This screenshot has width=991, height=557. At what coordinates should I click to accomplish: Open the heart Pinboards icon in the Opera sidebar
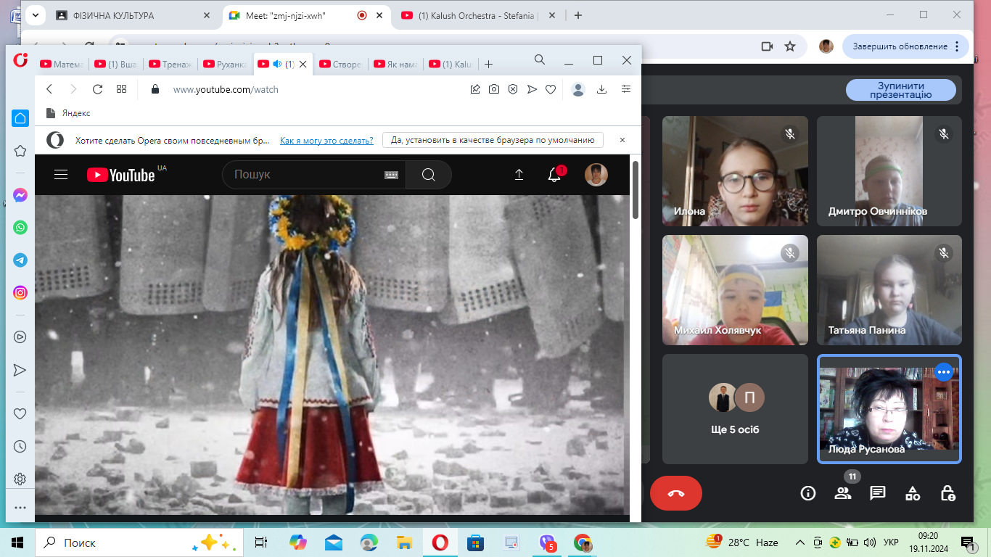(20, 413)
